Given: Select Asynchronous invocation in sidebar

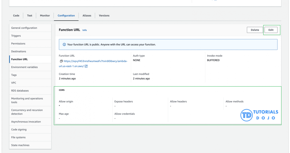Looking at the screenshot, I should tap(26, 122).
